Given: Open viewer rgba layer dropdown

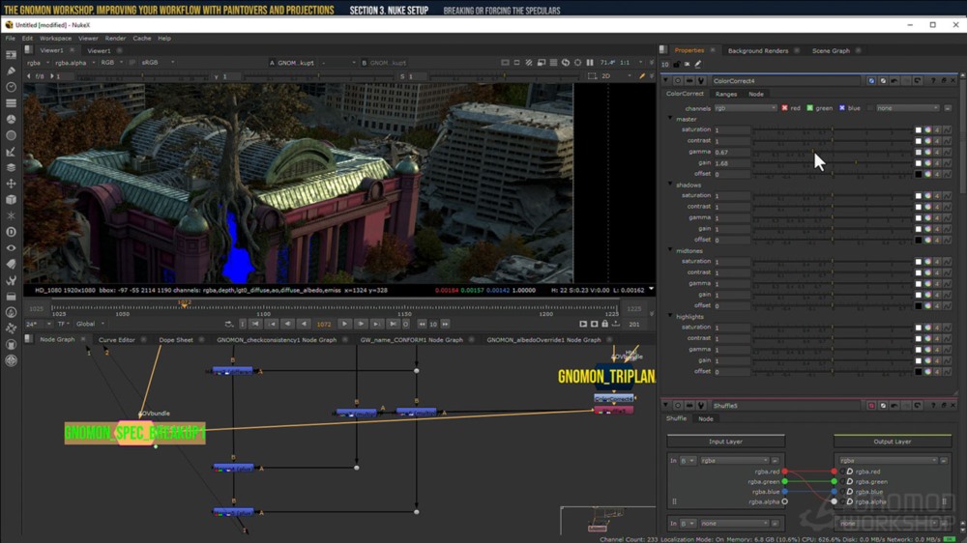Looking at the screenshot, I should tap(38, 62).
